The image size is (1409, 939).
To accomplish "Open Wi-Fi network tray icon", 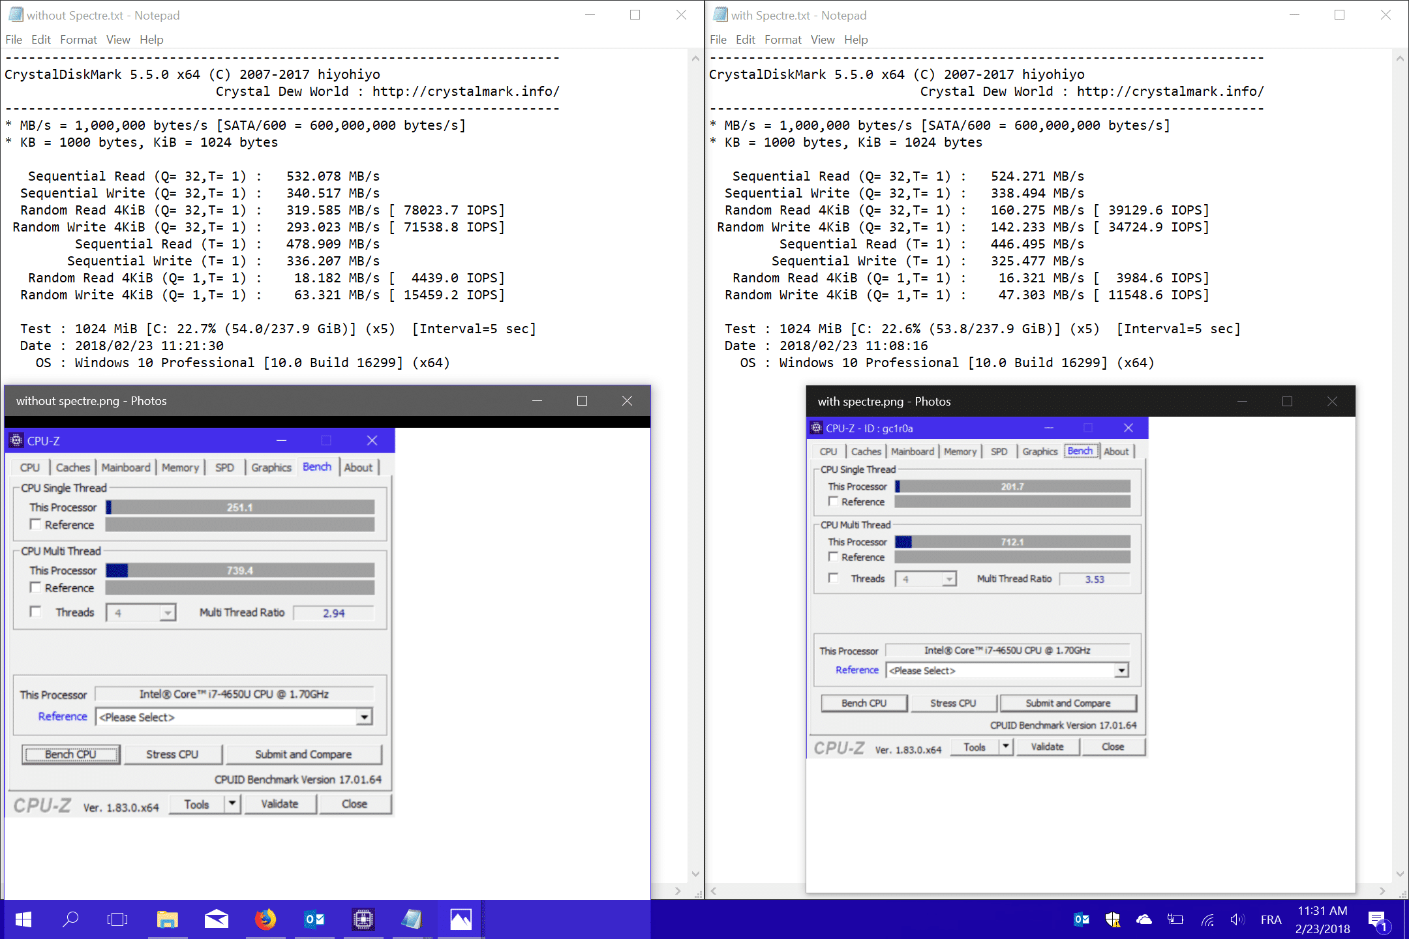I will click(1207, 919).
